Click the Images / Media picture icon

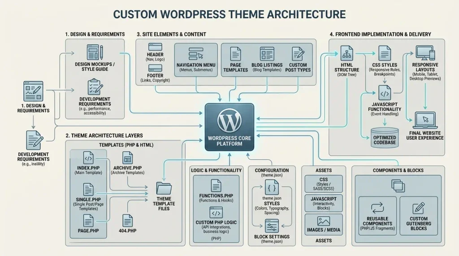point(324,221)
